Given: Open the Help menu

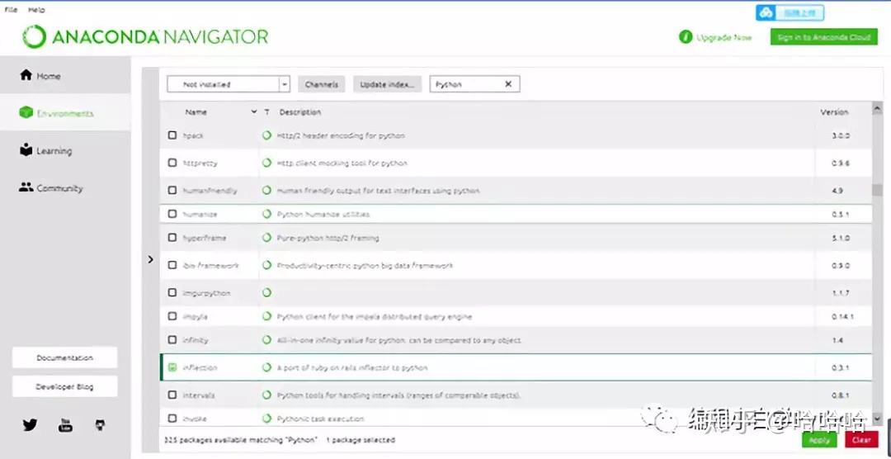Looking at the screenshot, I should (36, 10).
